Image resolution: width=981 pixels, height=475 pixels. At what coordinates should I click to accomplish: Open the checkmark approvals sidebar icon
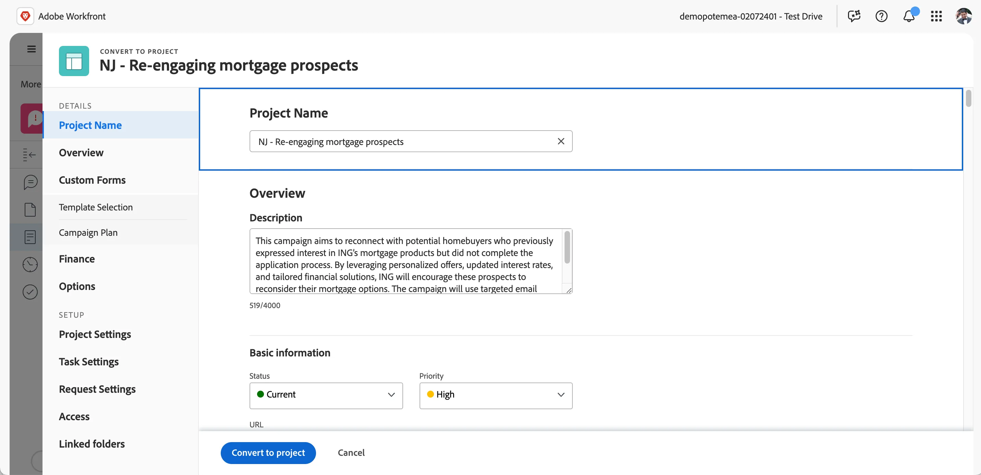30,292
